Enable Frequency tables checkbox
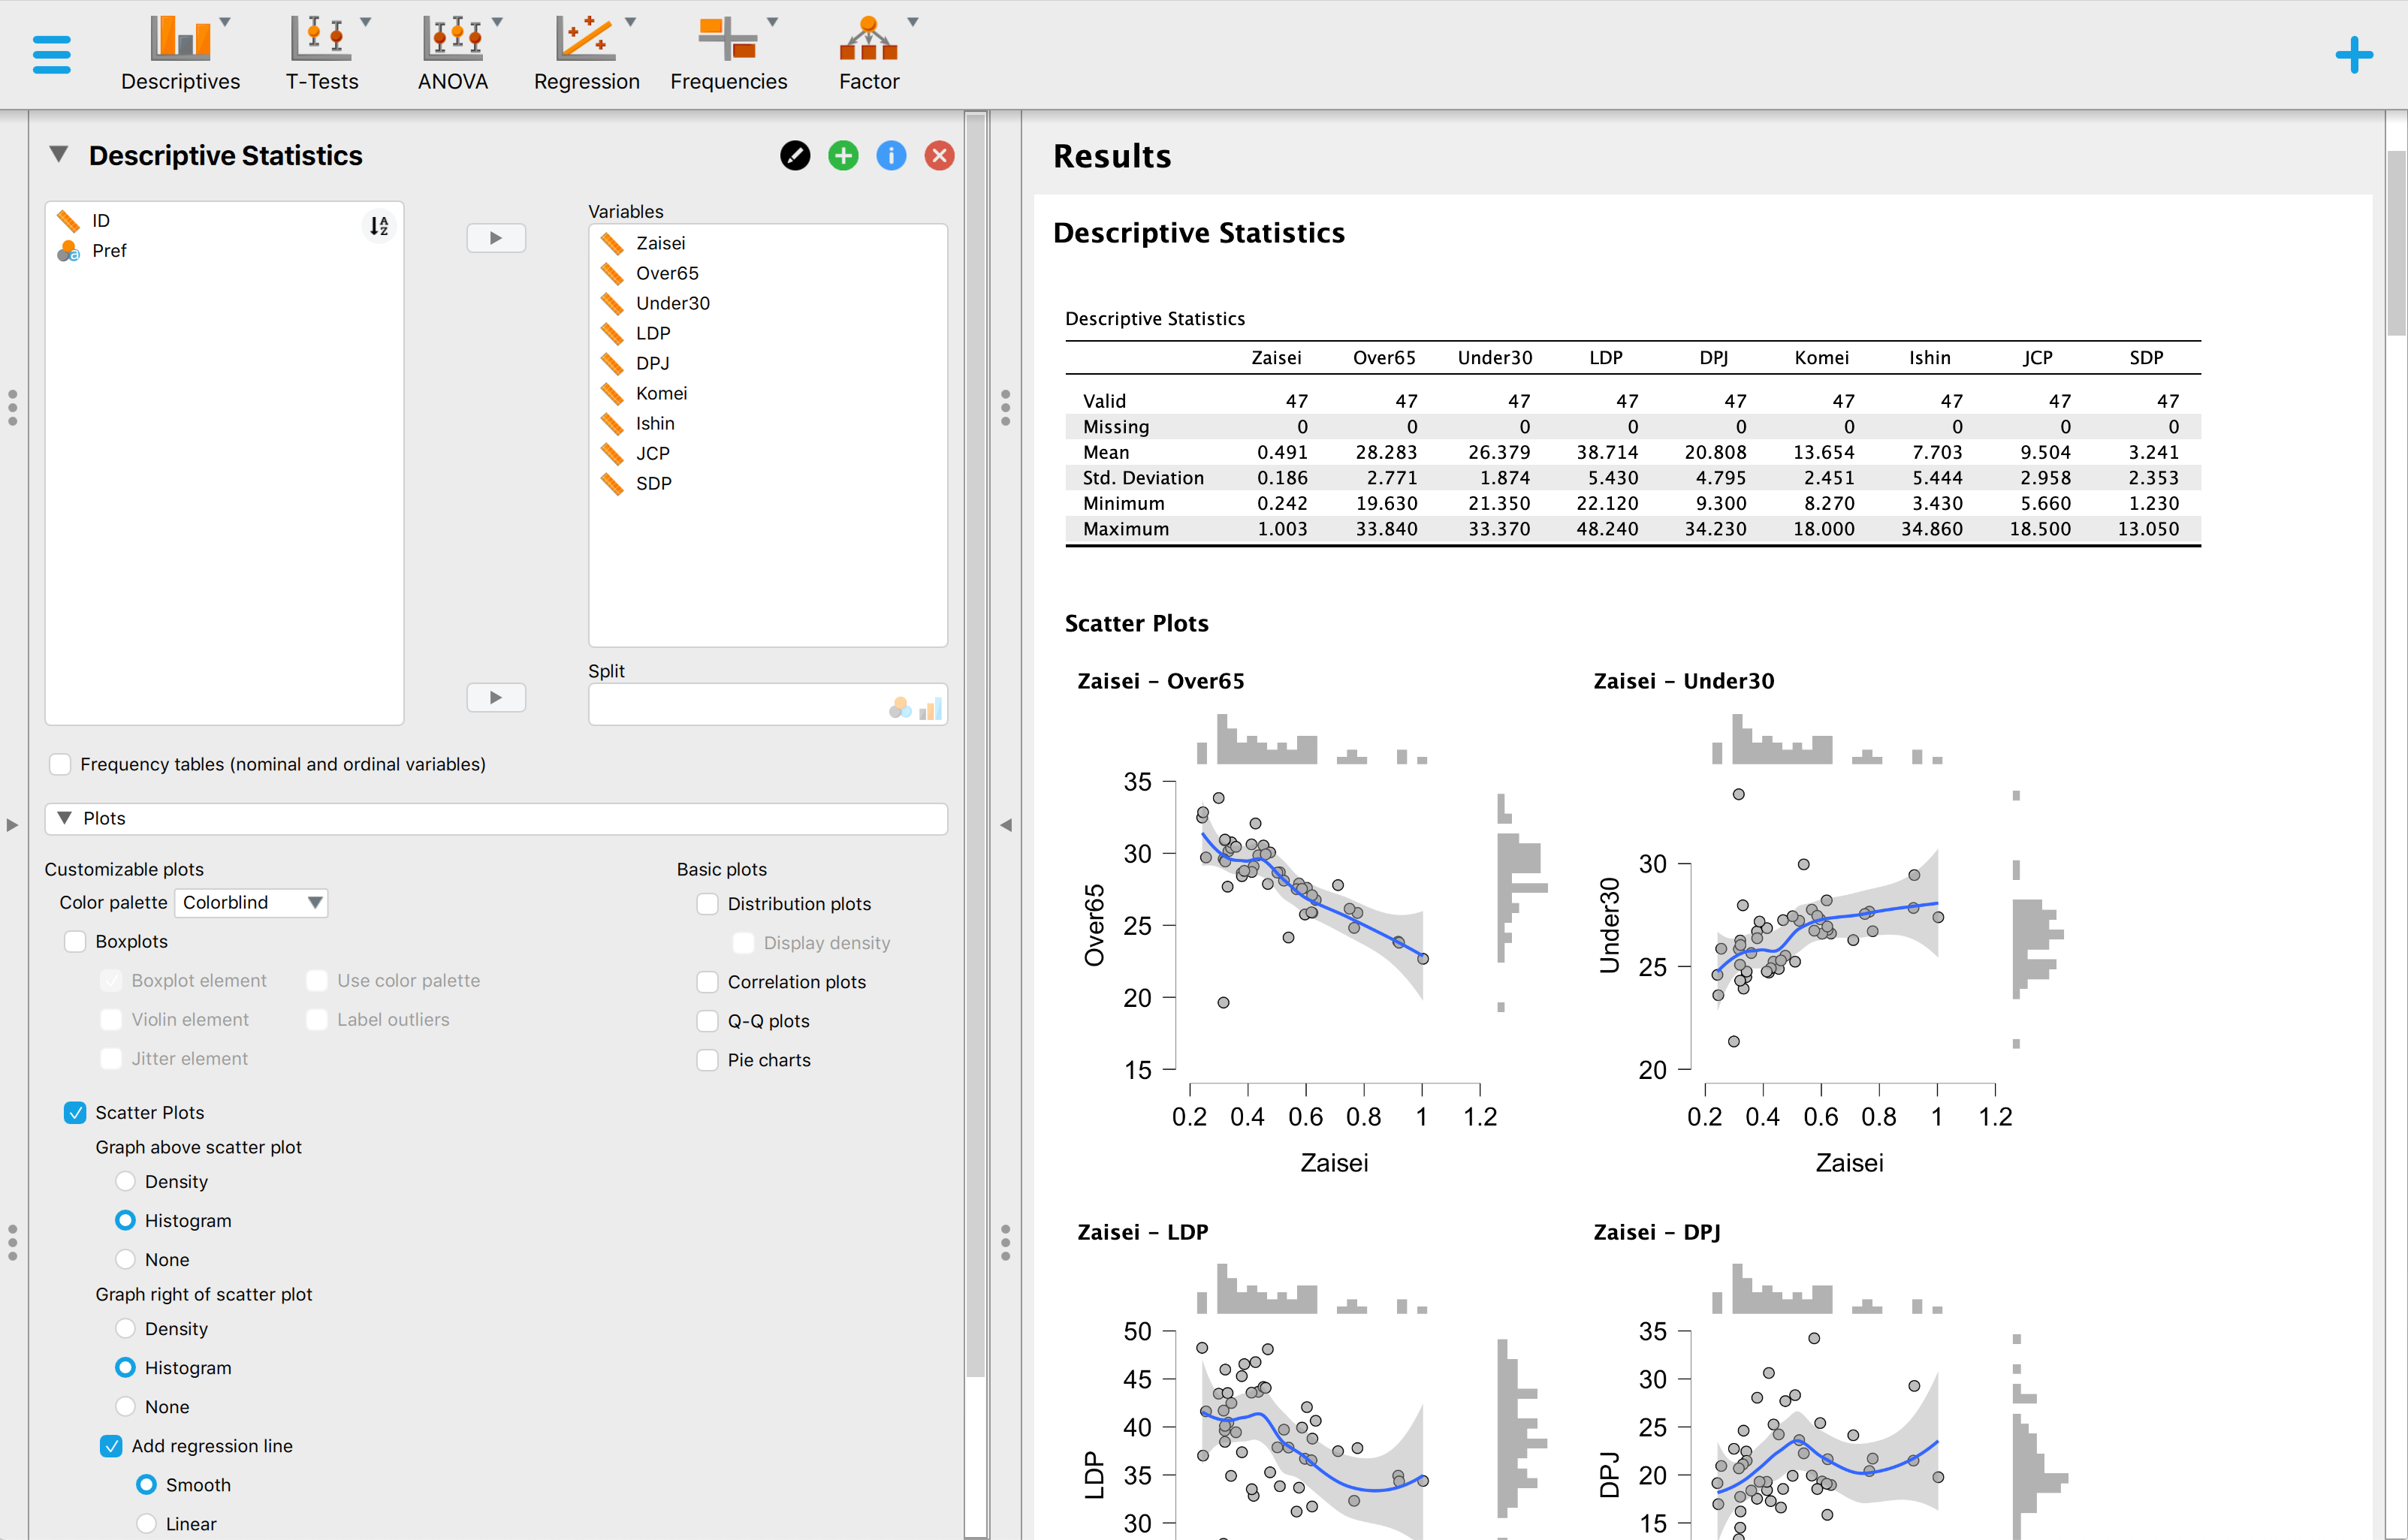Screen dimensions: 2408x1540 pos(60,764)
